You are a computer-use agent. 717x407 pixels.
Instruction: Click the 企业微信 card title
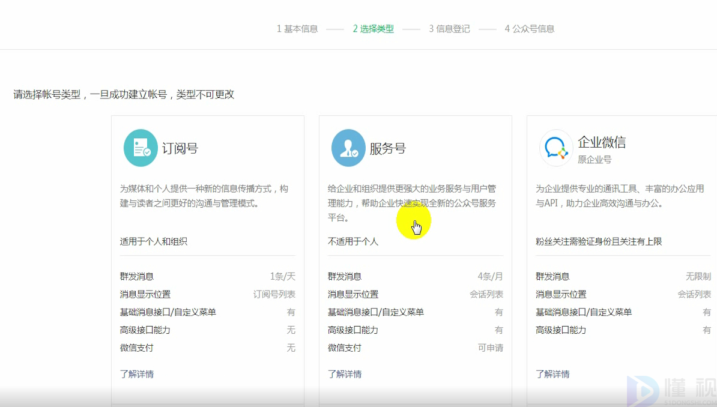tap(602, 142)
